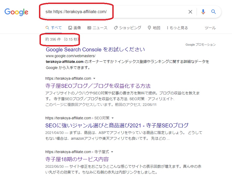This screenshot has height=178, width=232.
Task: Click the Google プロモーション label
Action: pyautogui.click(x=201, y=45)
